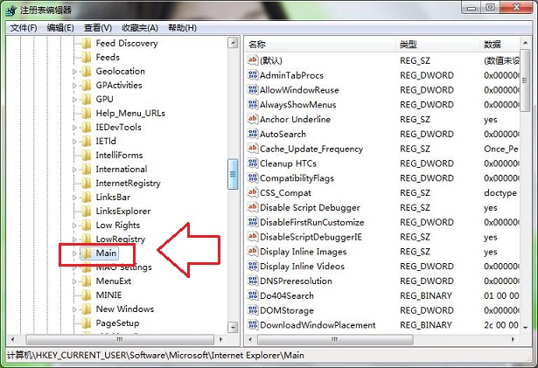This screenshot has width=538, height=368.
Task: Open the 编辑(E) menu
Action: click(x=60, y=28)
